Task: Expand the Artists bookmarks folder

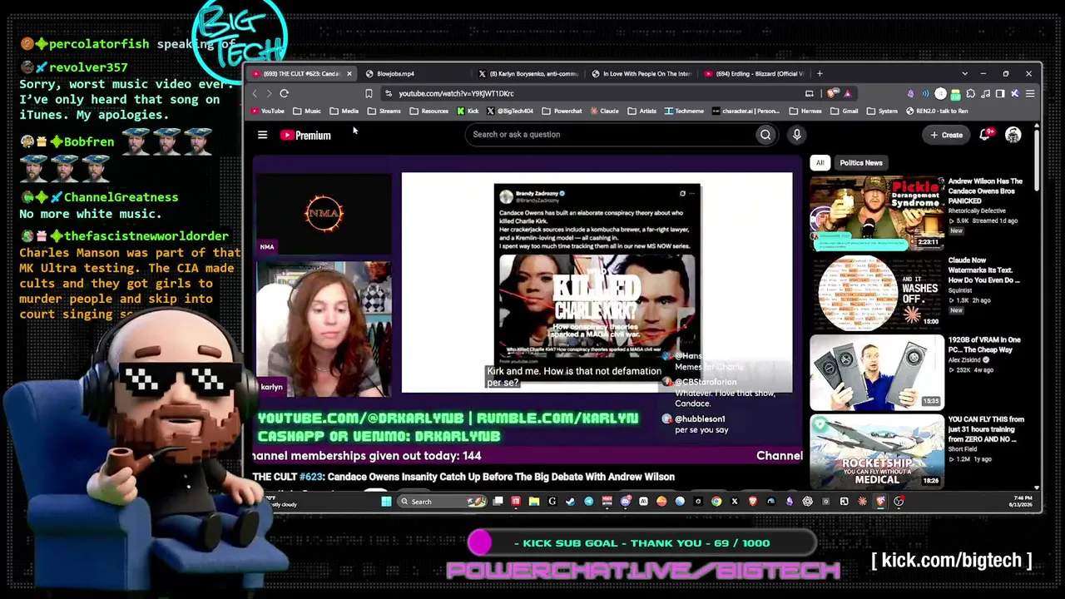Action: (x=642, y=111)
